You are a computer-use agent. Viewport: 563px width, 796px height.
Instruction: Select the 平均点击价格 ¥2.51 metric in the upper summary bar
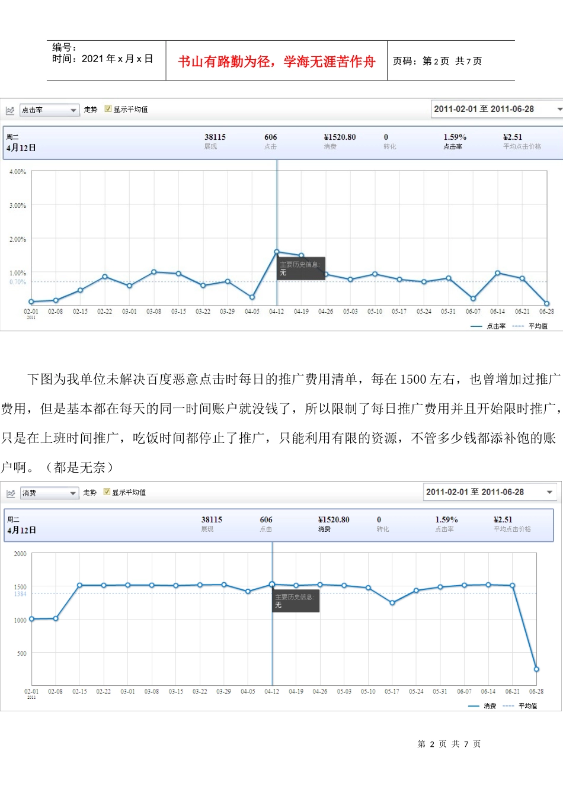[x=522, y=142]
